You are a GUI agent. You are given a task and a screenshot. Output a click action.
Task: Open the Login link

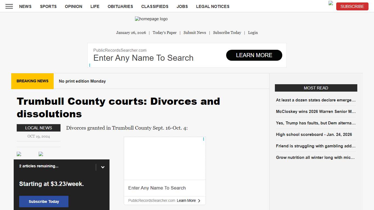coord(253,33)
